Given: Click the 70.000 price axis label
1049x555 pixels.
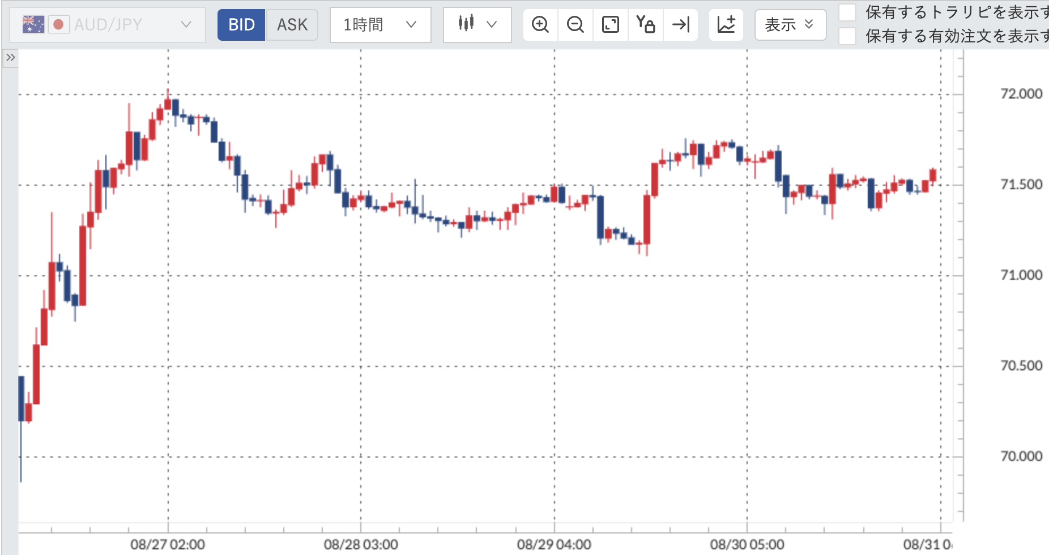Looking at the screenshot, I should [x=1021, y=456].
